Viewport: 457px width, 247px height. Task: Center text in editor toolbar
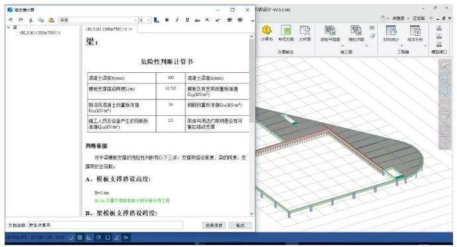click(240, 20)
